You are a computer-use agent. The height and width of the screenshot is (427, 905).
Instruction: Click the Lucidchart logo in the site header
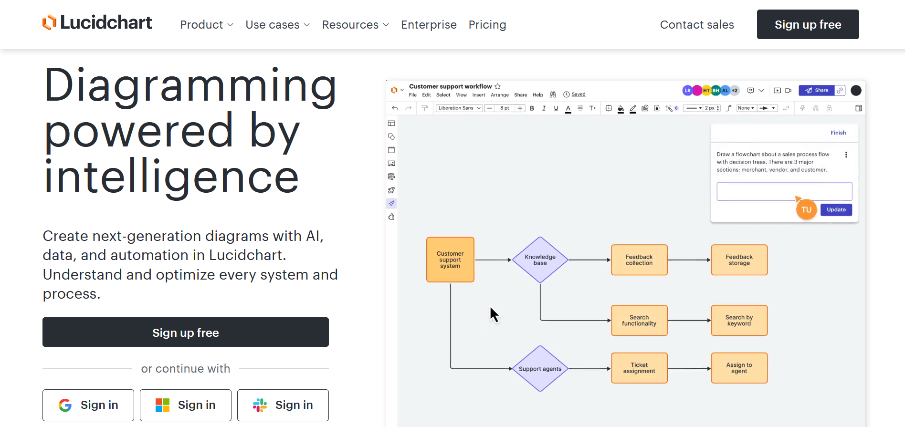[x=97, y=23]
